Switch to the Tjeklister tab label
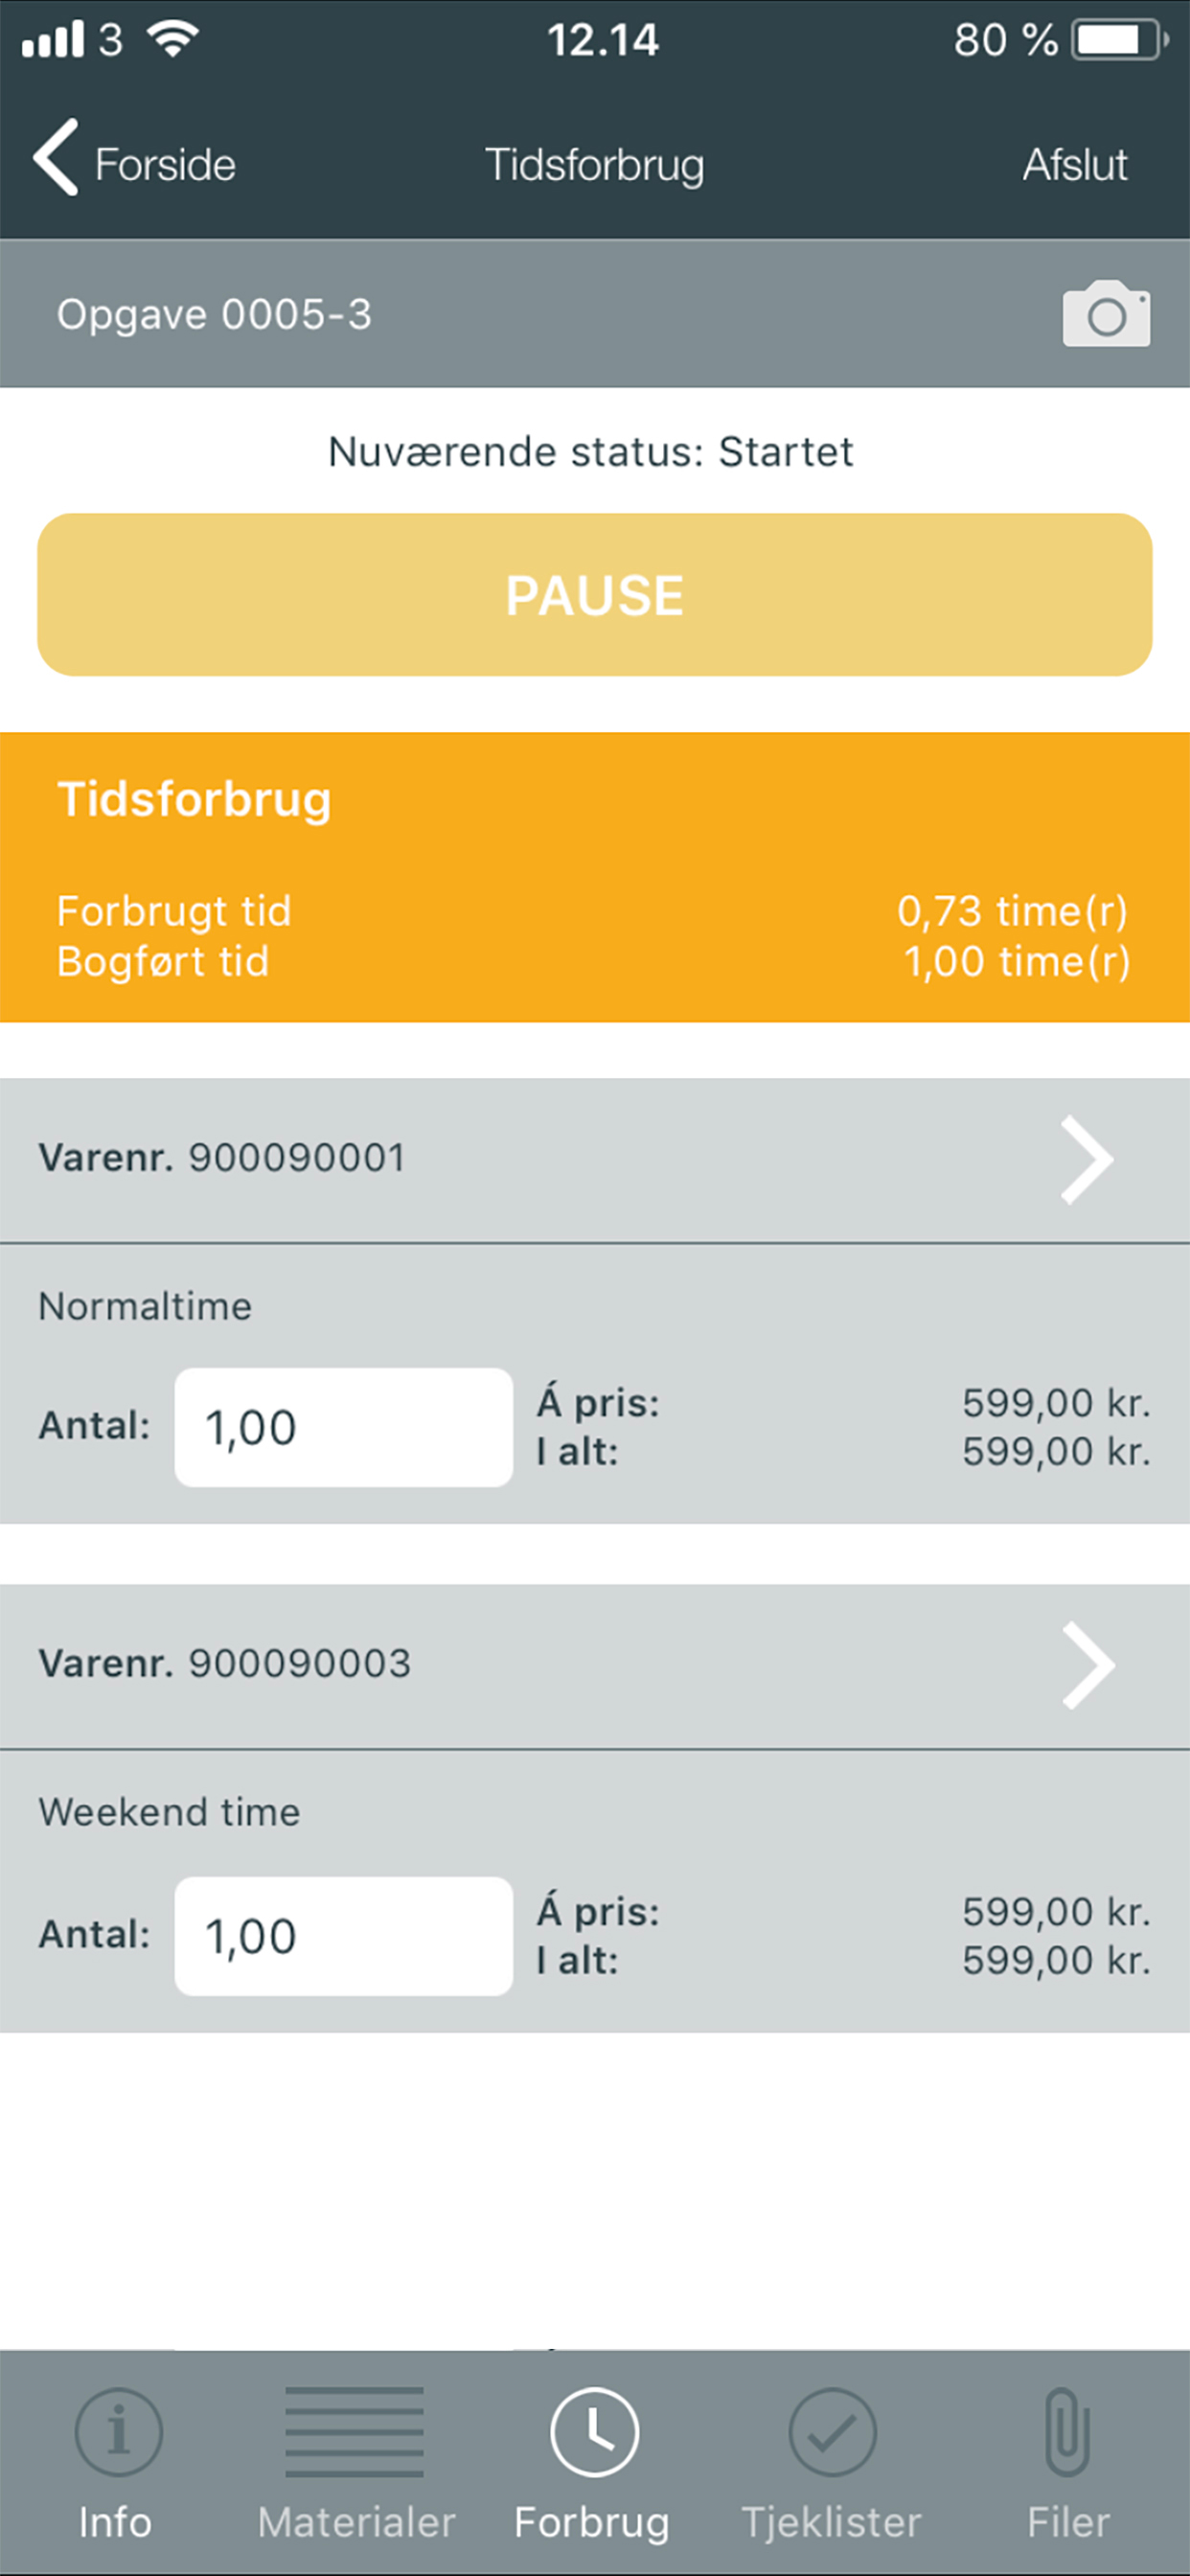 click(x=831, y=2523)
